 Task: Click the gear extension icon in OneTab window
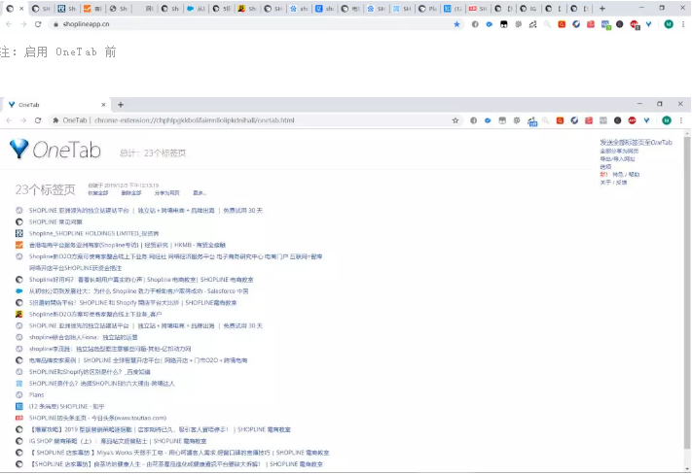coord(517,120)
